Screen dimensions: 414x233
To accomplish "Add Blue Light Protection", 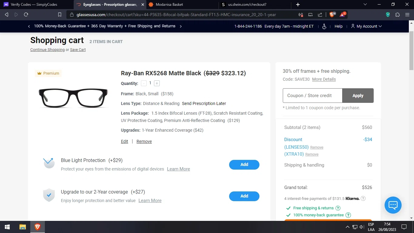I will pyautogui.click(x=244, y=164).
